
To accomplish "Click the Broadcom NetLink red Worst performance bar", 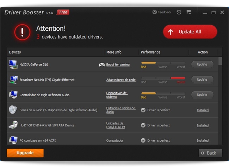I will coord(178,78).
